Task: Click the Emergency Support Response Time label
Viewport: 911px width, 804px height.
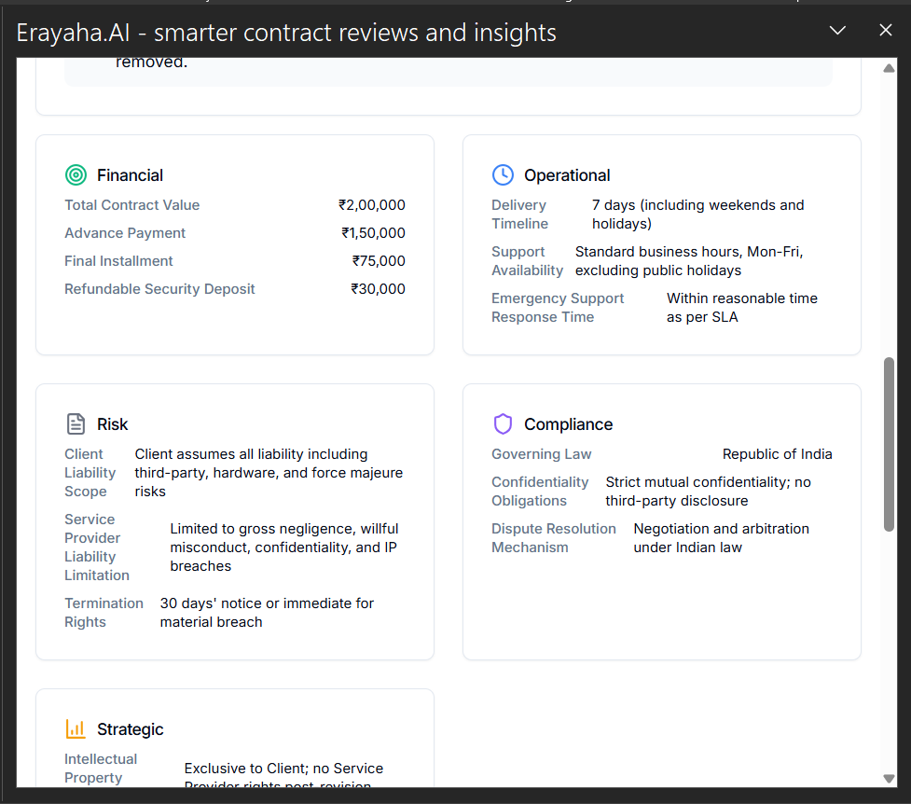Action: tap(558, 308)
